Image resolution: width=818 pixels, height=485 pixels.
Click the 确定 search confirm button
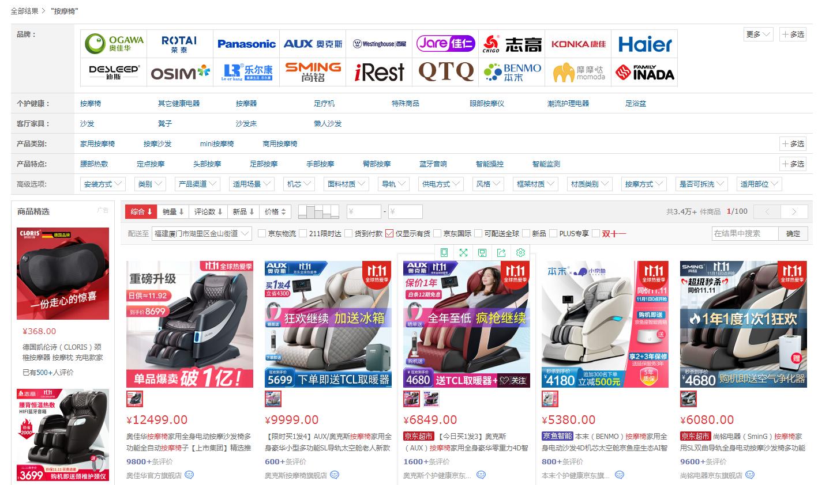click(x=793, y=233)
